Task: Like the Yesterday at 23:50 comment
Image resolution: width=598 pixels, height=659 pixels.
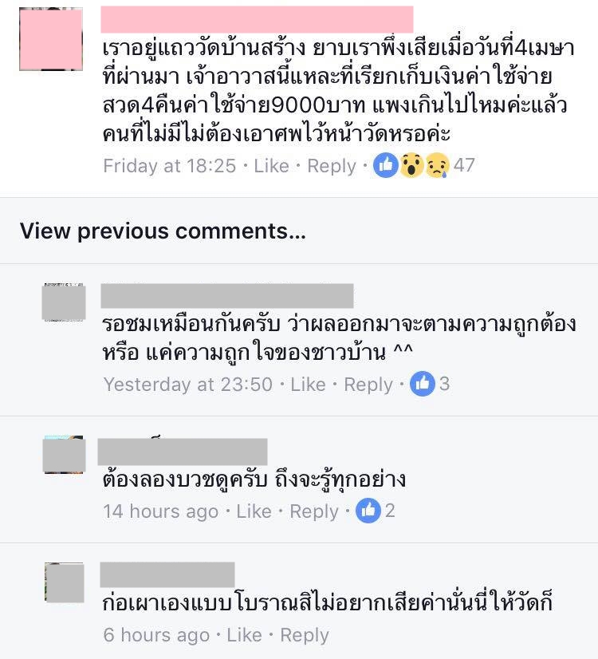Action: [308, 385]
